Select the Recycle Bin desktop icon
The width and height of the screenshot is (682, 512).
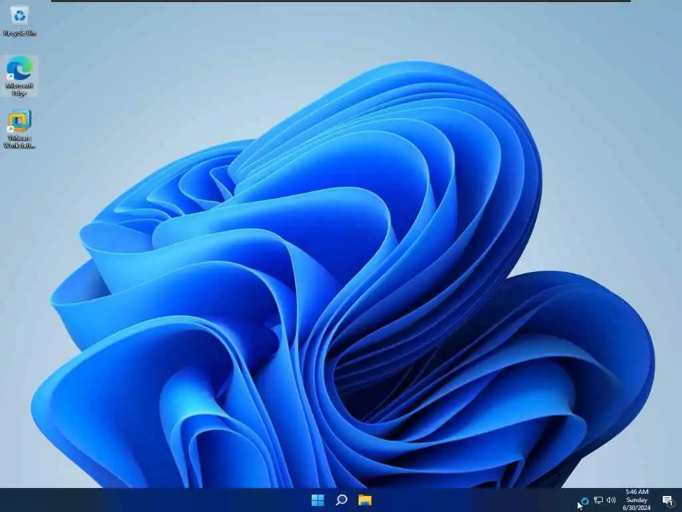pos(19,21)
